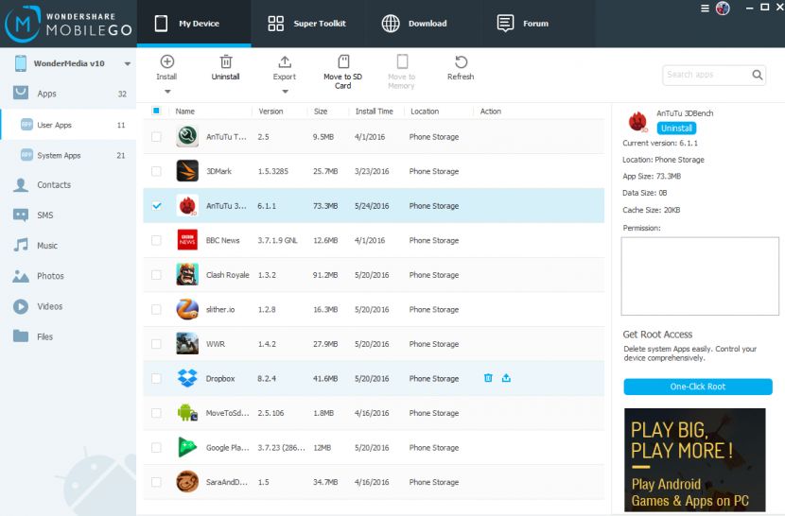Switch to the Super Toolkit tab
This screenshot has height=516, width=785.
[x=306, y=24]
